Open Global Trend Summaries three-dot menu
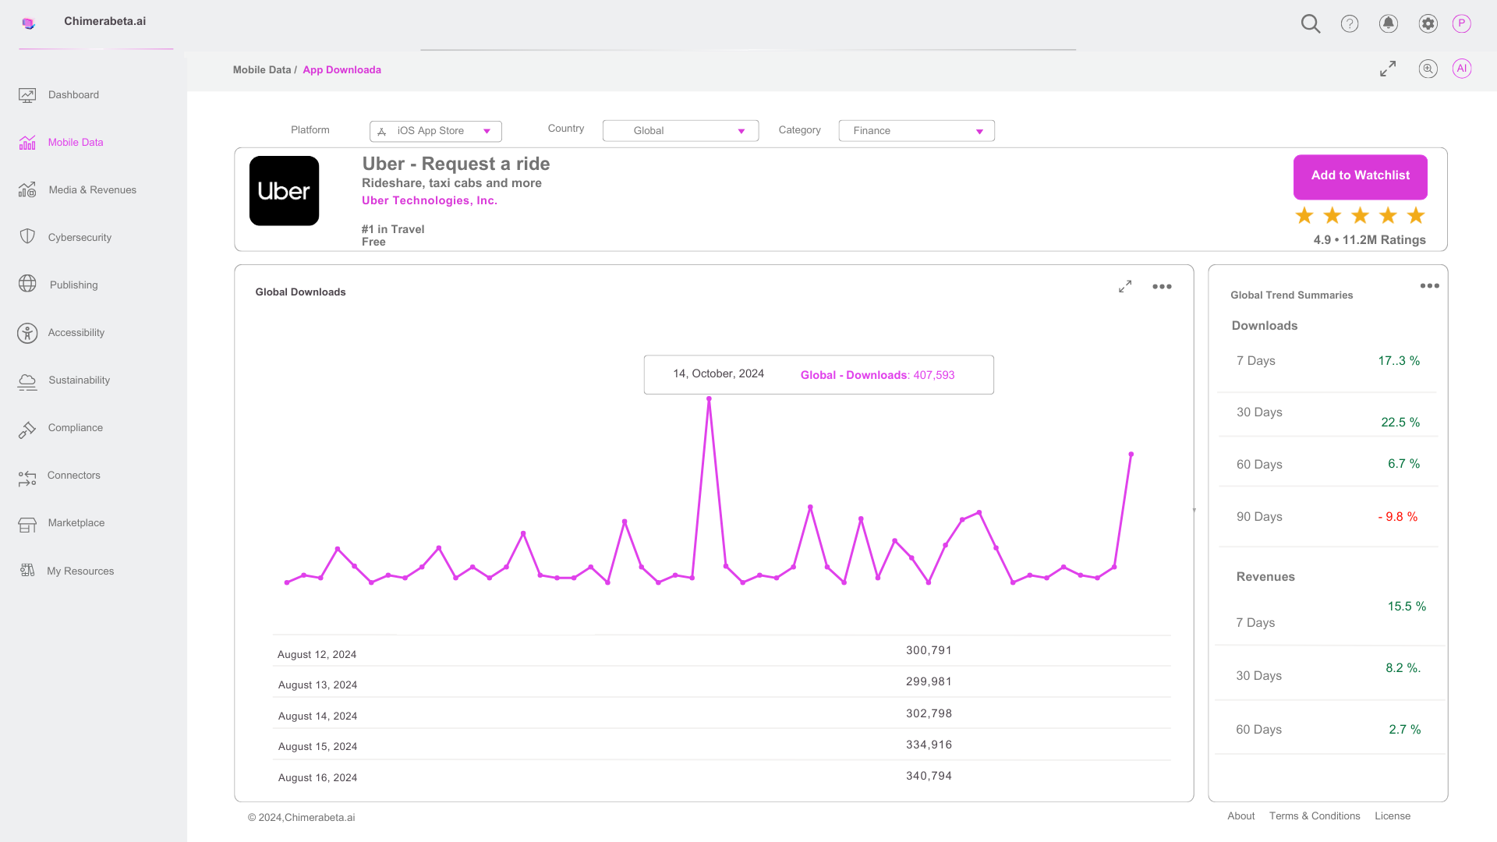This screenshot has height=842, width=1497. 1430,286
